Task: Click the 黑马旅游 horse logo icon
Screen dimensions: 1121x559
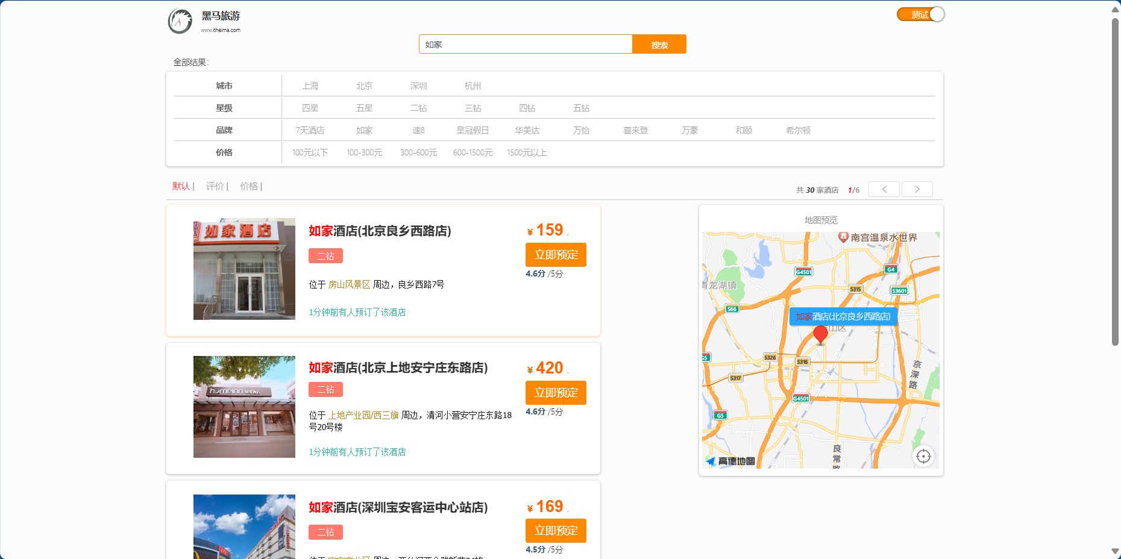Action: (x=180, y=21)
